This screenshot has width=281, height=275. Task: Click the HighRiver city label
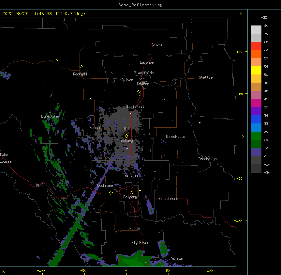[140, 243]
